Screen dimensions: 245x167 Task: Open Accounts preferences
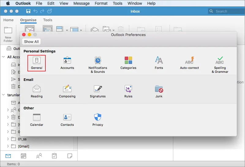pos(67,63)
